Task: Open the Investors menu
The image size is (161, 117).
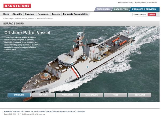Action: point(30,14)
